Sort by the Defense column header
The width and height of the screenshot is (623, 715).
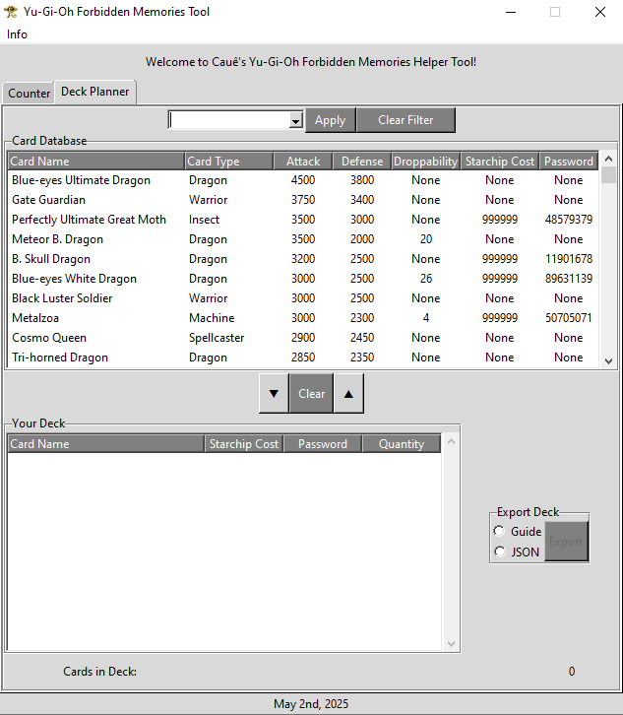coord(362,161)
